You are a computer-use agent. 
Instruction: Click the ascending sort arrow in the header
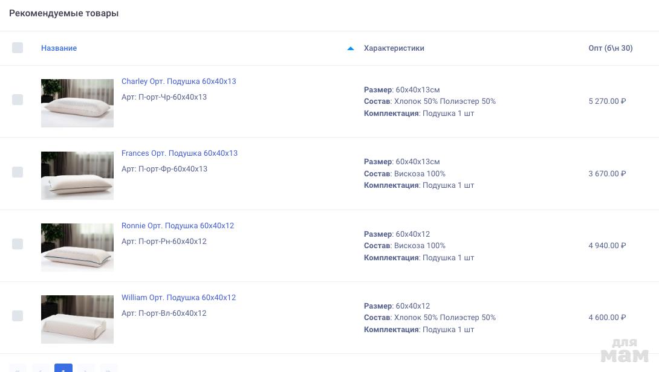351,48
